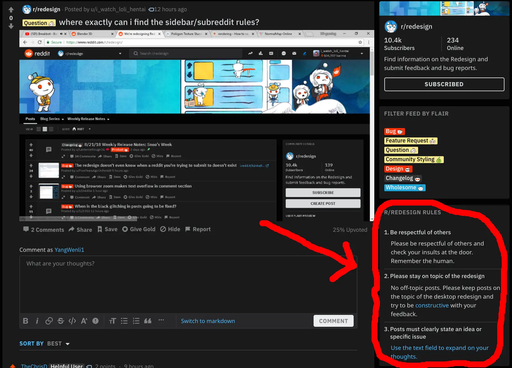Click the sidebar community banner image
Viewport: 512px width, 368px height.
coord(444,8)
